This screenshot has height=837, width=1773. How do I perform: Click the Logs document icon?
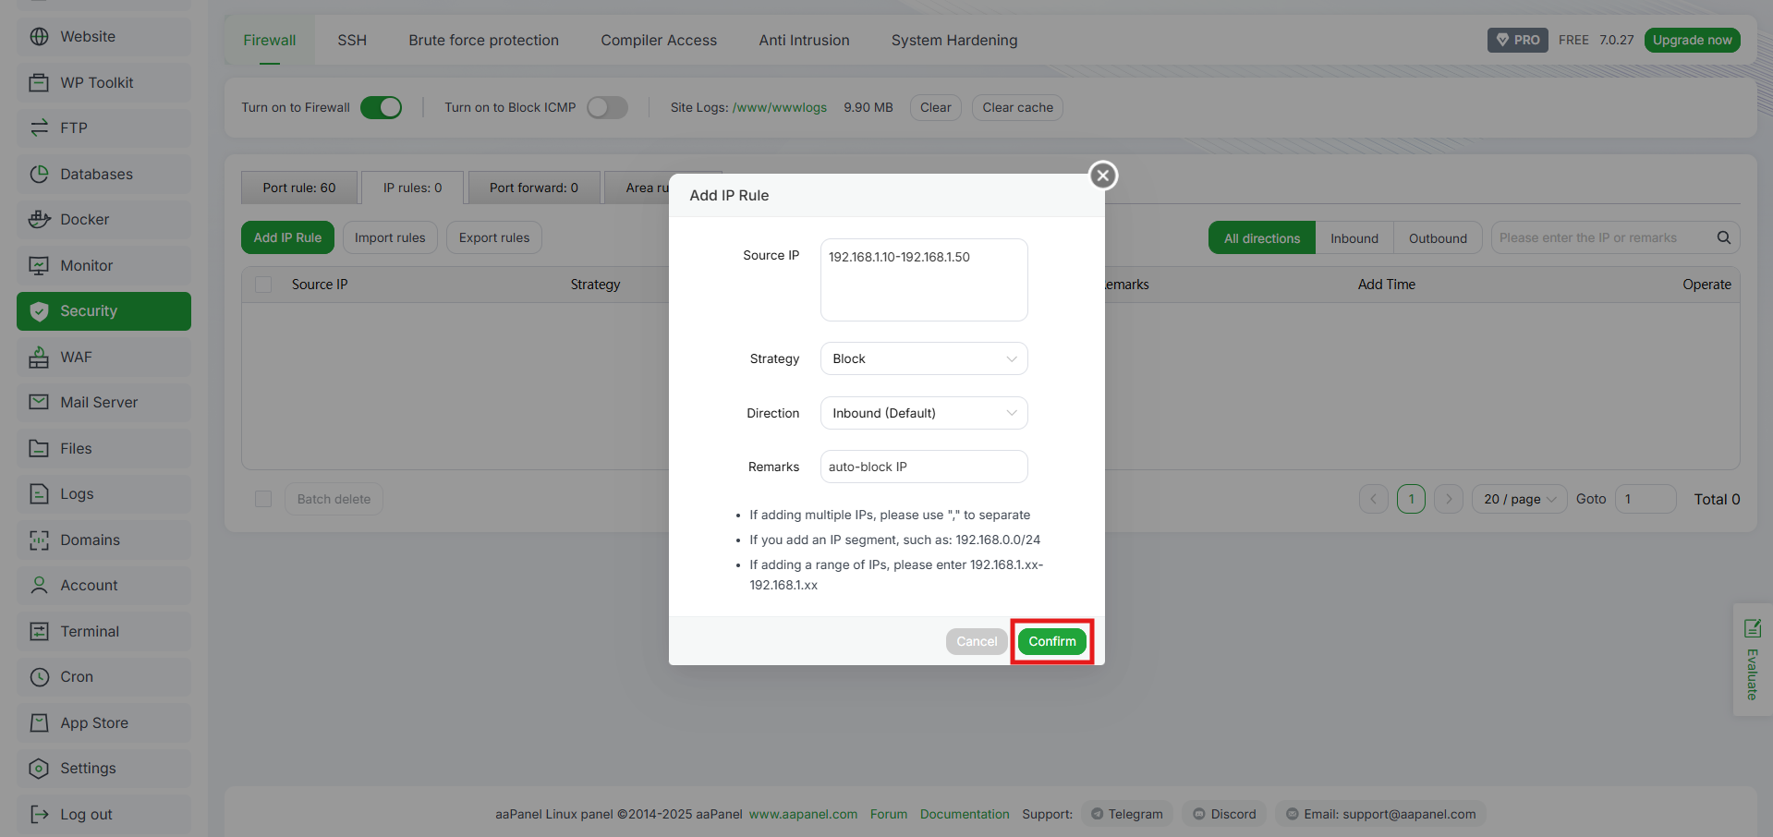click(x=39, y=494)
